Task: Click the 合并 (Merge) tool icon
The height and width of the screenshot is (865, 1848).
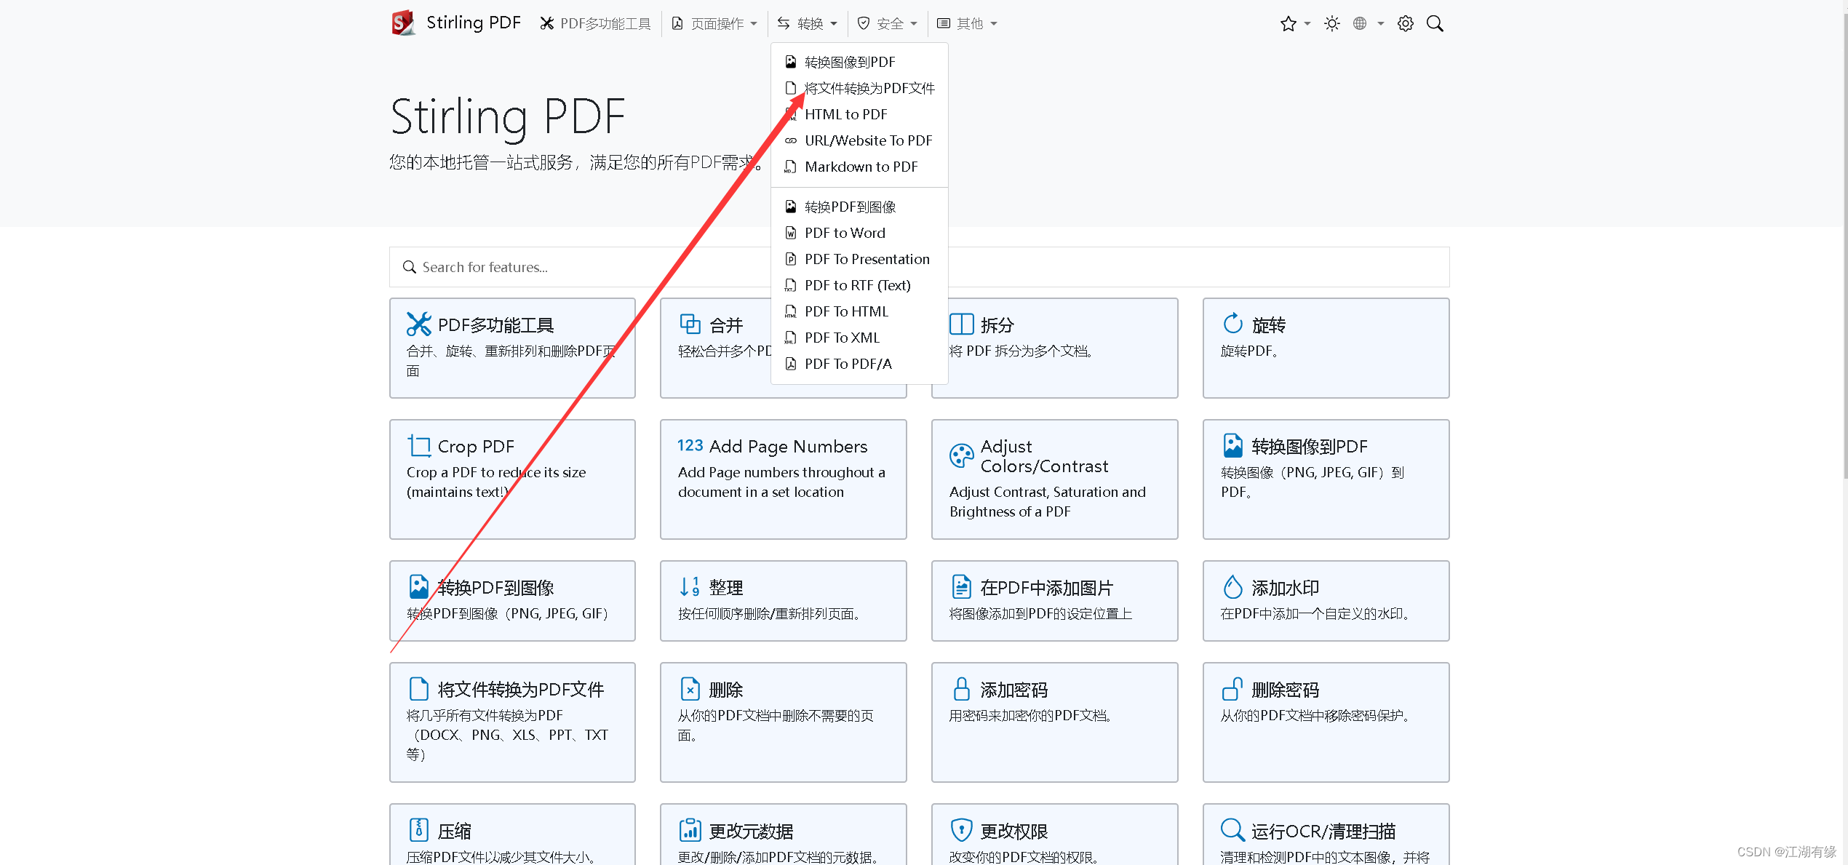Action: click(x=687, y=325)
